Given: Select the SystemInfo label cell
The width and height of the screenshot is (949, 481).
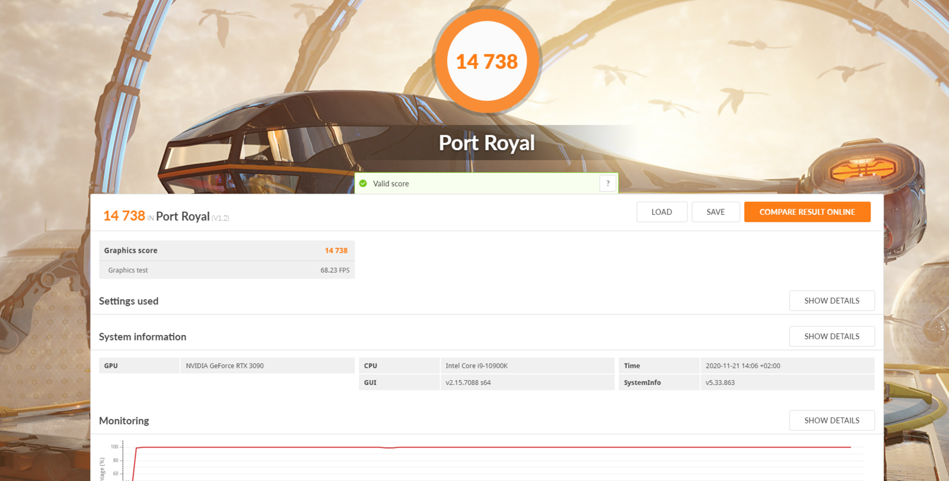Looking at the screenshot, I should click(659, 383).
